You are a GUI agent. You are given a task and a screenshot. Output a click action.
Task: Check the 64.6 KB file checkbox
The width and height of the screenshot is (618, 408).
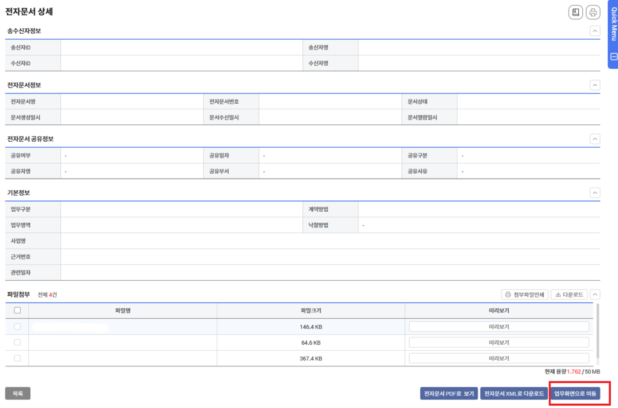pos(17,342)
